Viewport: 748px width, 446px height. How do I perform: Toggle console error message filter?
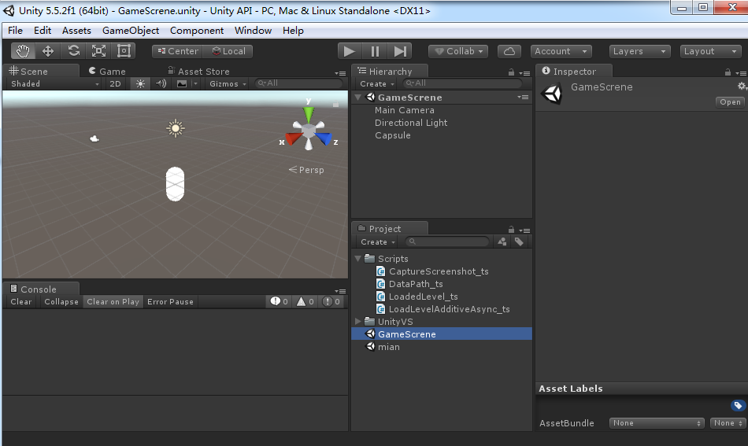point(331,301)
